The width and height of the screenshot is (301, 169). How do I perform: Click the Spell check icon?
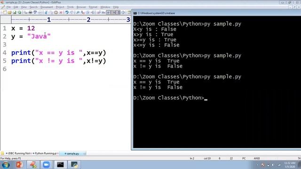click(x=35, y=13)
